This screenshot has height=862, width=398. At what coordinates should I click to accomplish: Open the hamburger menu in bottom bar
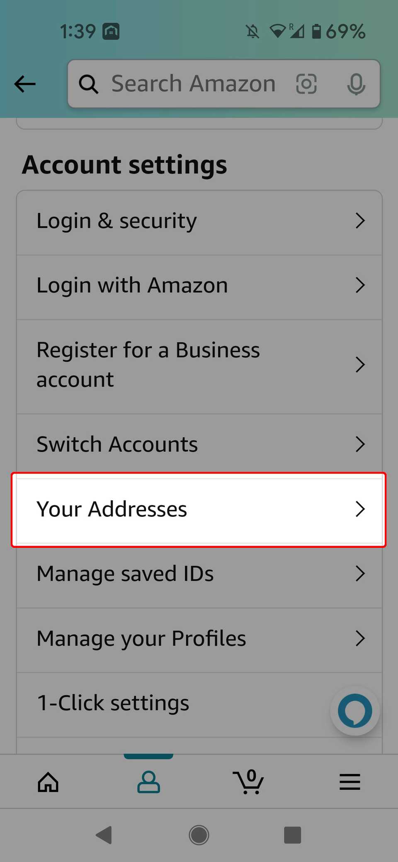349,782
